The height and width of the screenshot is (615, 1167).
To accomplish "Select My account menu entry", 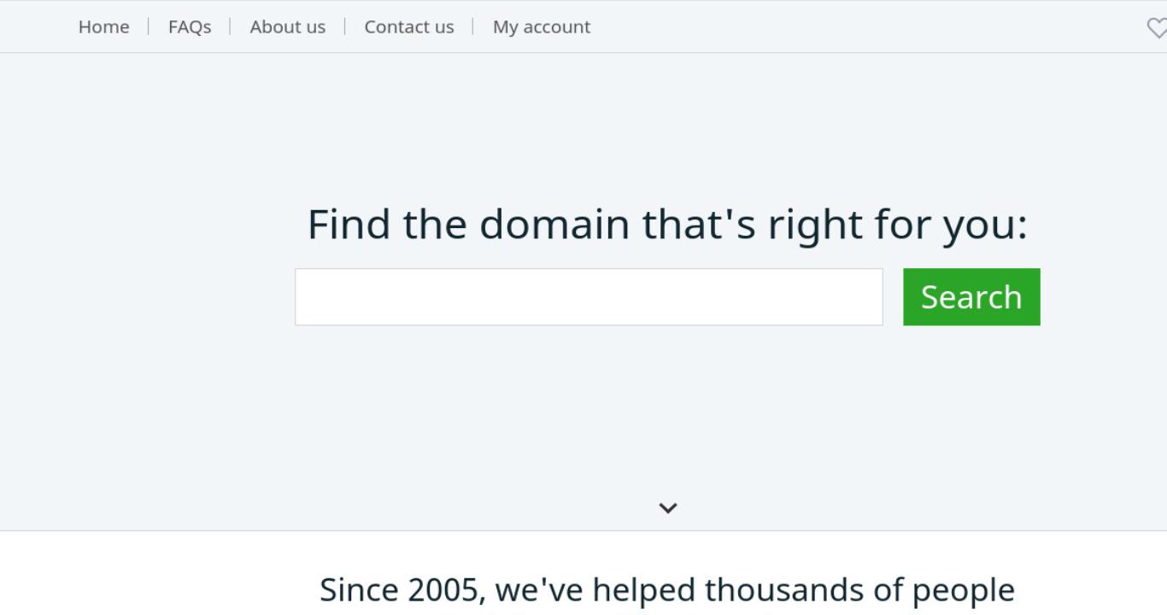I will coord(542,27).
